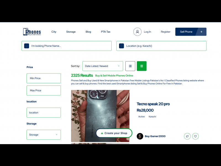The height and width of the screenshot is (166, 221).
Task: Click the Phones site logo
Action: point(32,32)
